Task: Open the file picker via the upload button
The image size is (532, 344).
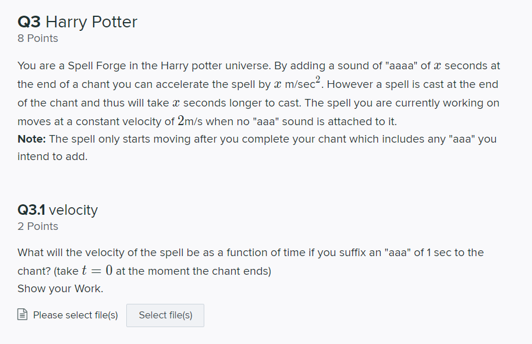Action: [165, 315]
